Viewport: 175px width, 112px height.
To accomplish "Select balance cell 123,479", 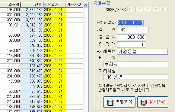I will click(x=32, y=66).
